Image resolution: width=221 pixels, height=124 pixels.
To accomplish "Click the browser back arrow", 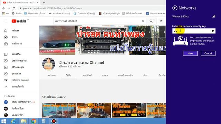I will click(x=4, y=8).
